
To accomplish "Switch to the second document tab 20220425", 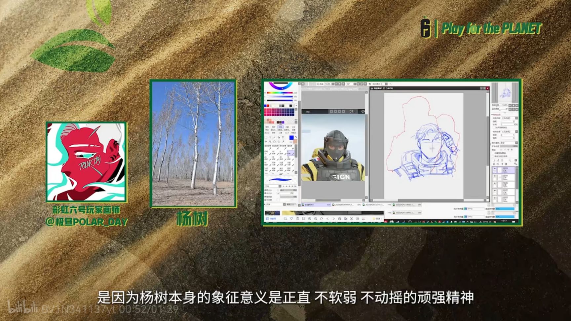I will [347, 205].
